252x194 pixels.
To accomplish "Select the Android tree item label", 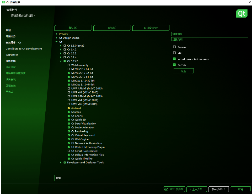I will [76, 108].
